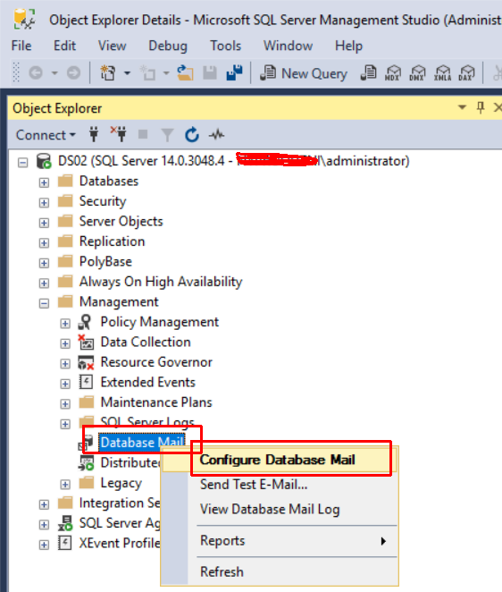
Task: Expand the Replication folder
Action: (x=44, y=242)
